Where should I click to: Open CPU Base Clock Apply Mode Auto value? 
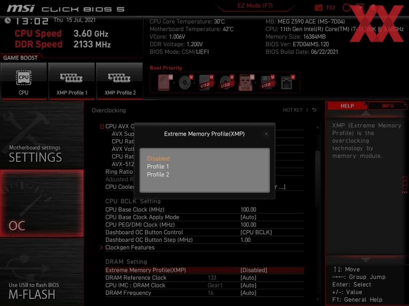pyautogui.click(x=248, y=217)
